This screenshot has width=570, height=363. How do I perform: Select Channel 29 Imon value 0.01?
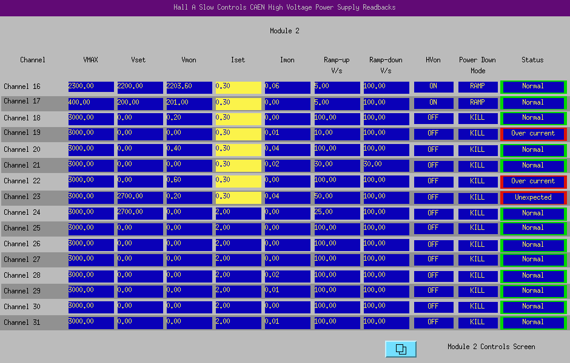[x=287, y=291]
